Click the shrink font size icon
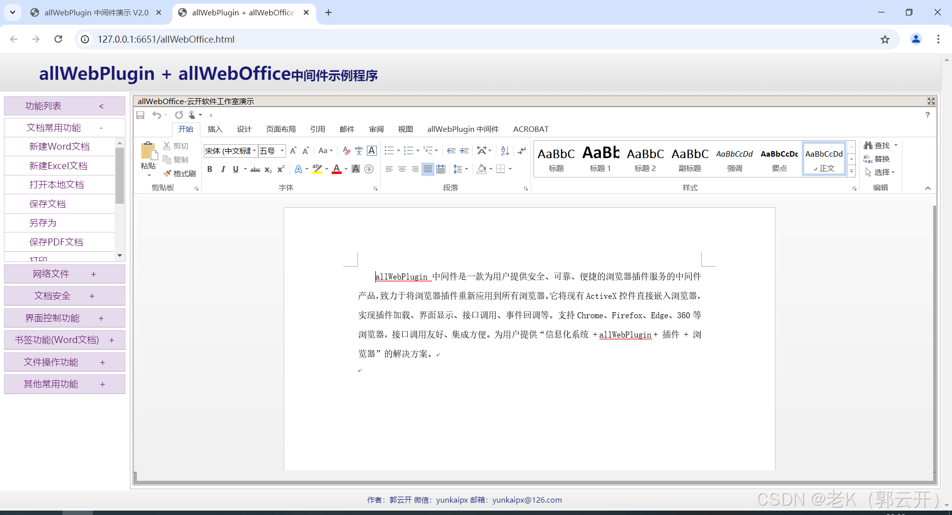The height and width of the screenshot is (515, 952). 306,151
